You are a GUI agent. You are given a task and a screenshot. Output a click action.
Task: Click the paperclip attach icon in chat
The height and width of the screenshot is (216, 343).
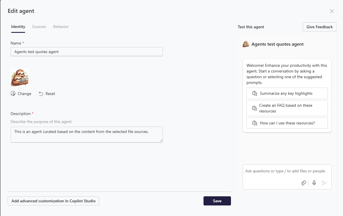304,183
